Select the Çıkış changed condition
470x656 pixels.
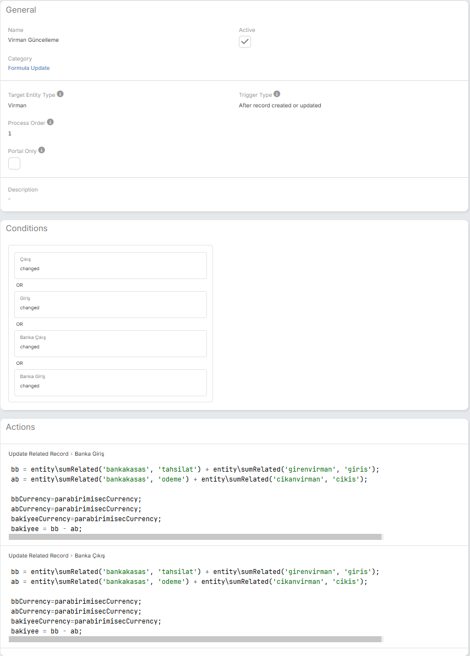click(x=110, y=265)
